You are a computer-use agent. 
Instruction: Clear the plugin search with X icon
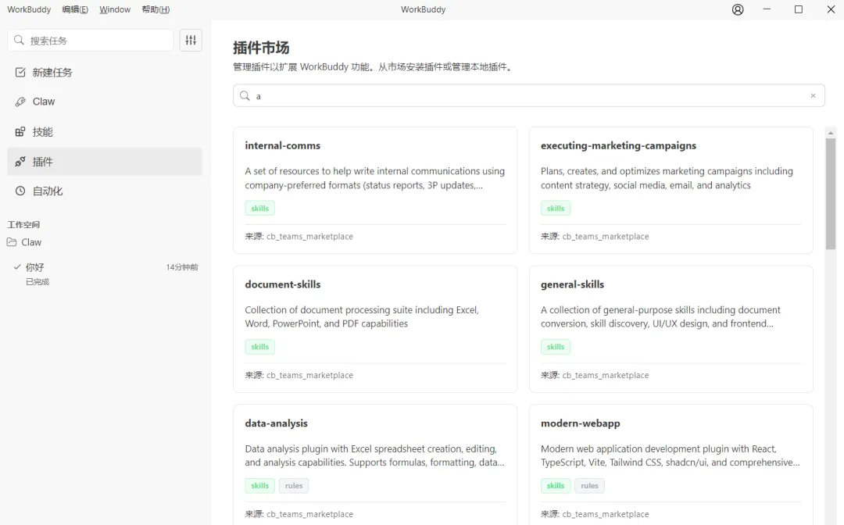(813, 96)
